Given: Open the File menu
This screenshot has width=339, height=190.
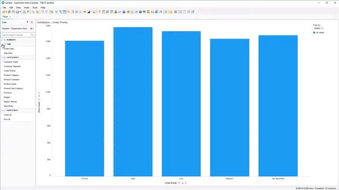Looking at the screenshot, I should click(x=4, y=7).
